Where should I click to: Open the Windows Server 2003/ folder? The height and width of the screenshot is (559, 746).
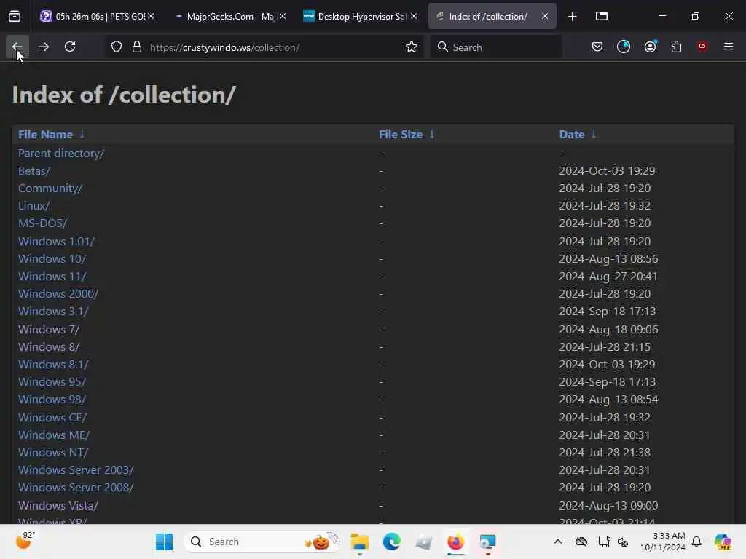76,471
